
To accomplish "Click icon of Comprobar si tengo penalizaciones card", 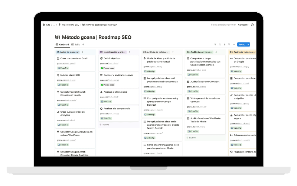I will coord(188,58).
